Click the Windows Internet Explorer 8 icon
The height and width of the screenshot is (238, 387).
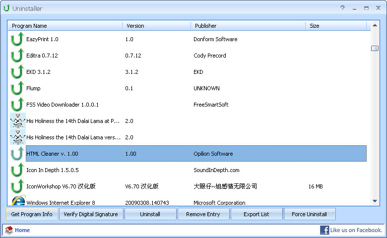(18, 201)
